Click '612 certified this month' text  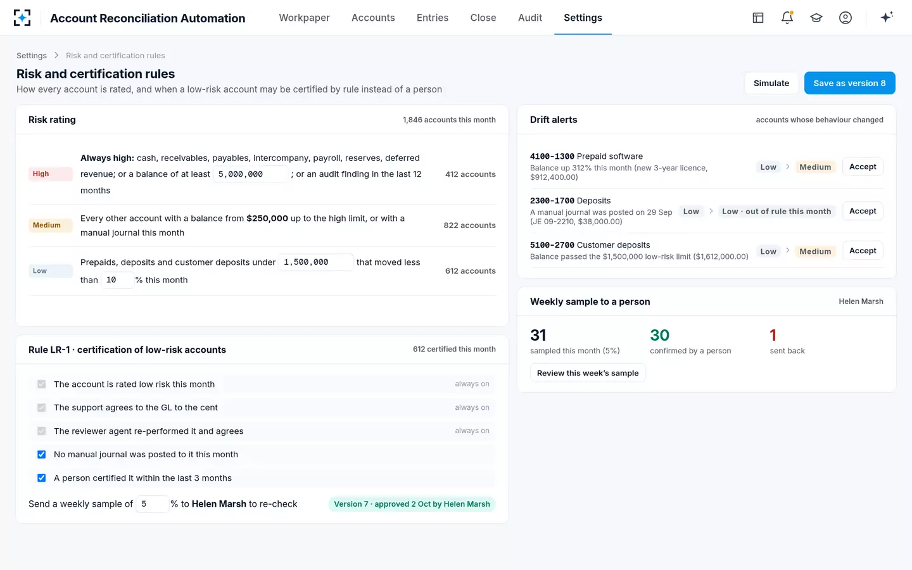454,350
